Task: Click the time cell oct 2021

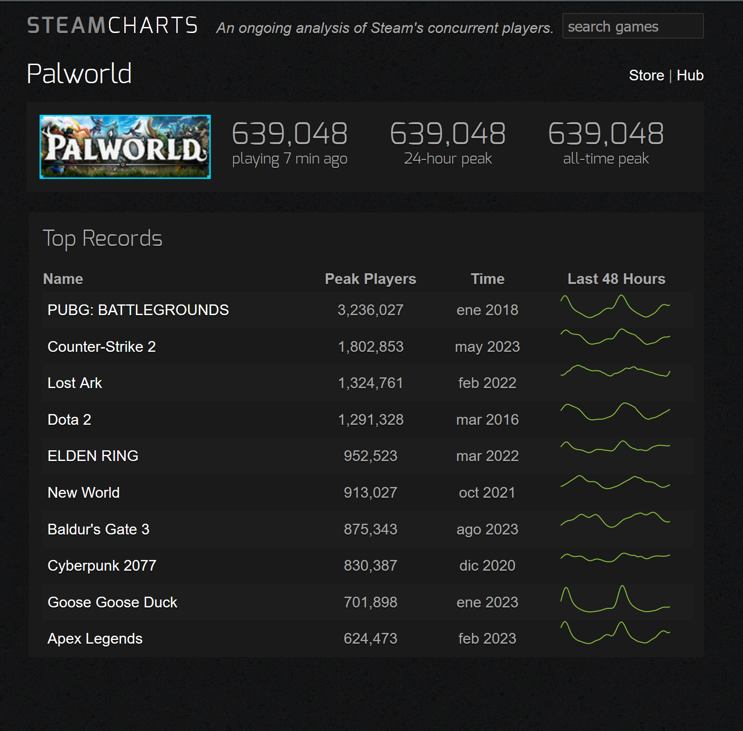Action: tap(488, 493)
